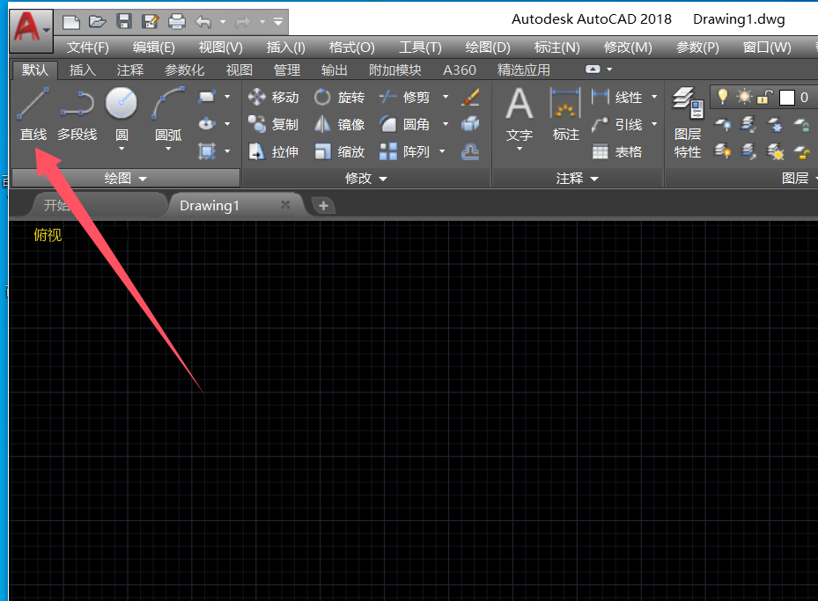Click the Save As icon in quick access toolbar
818x601 pixels.
click(x=151, y=22)
